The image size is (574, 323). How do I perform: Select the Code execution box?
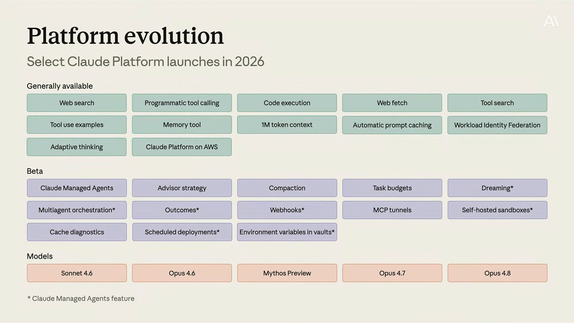[287, 103]
